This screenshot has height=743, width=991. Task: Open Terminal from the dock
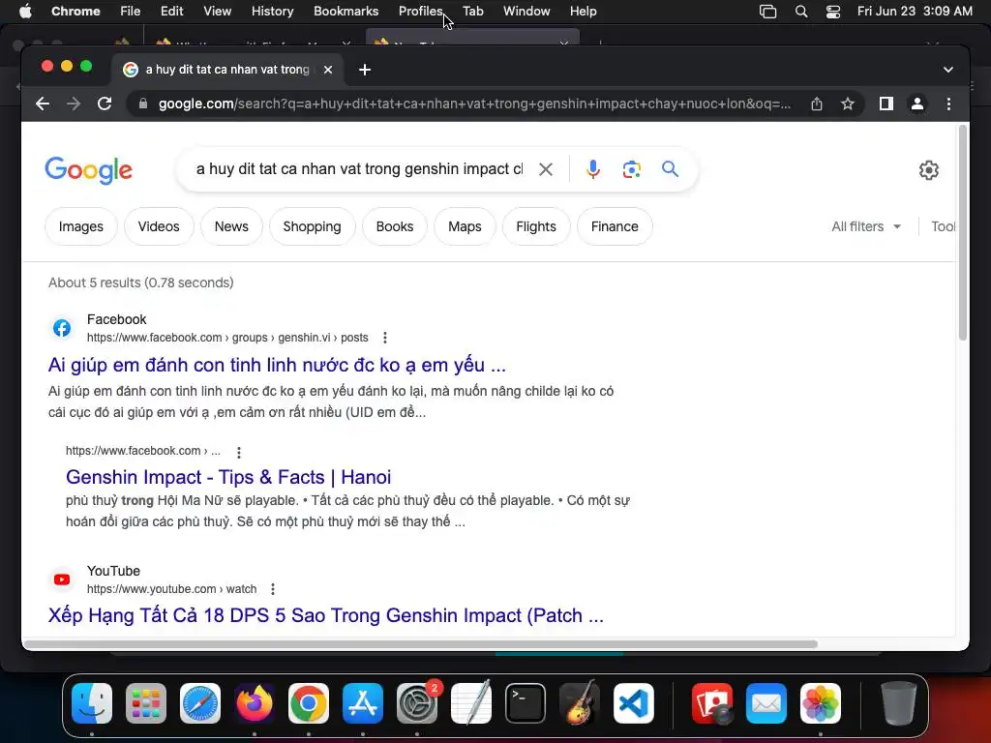[526, 703]
